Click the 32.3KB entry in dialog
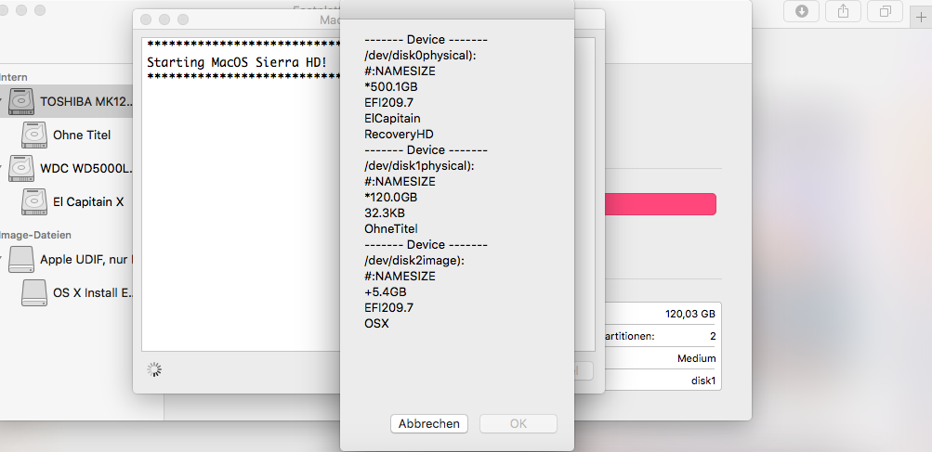This screenshot has height=452, width=932. (385, 213)
